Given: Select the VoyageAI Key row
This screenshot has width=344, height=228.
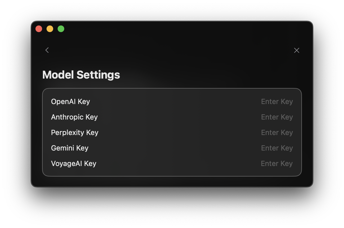Looking at the screenshot, I should point(73,164).
